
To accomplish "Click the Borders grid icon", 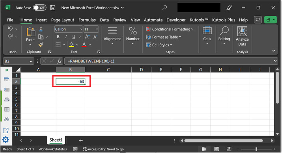I will 58,45.
